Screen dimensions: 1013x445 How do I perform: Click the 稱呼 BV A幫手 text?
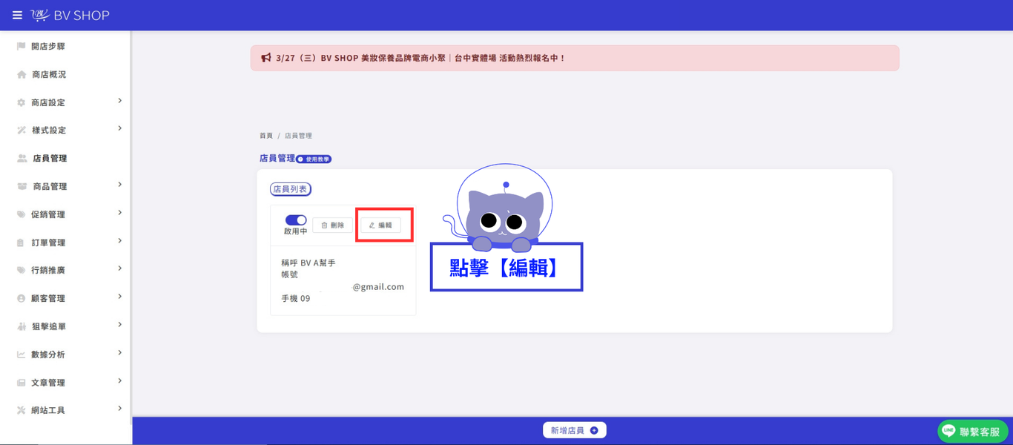pos(308,263)
